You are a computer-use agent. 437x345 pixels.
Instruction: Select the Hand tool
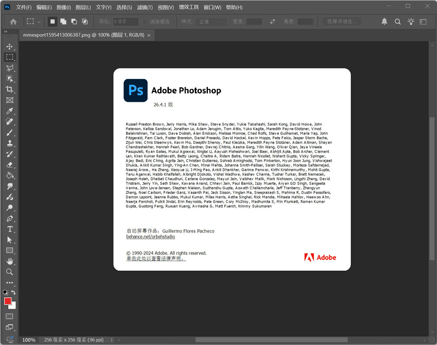(10, 261)
